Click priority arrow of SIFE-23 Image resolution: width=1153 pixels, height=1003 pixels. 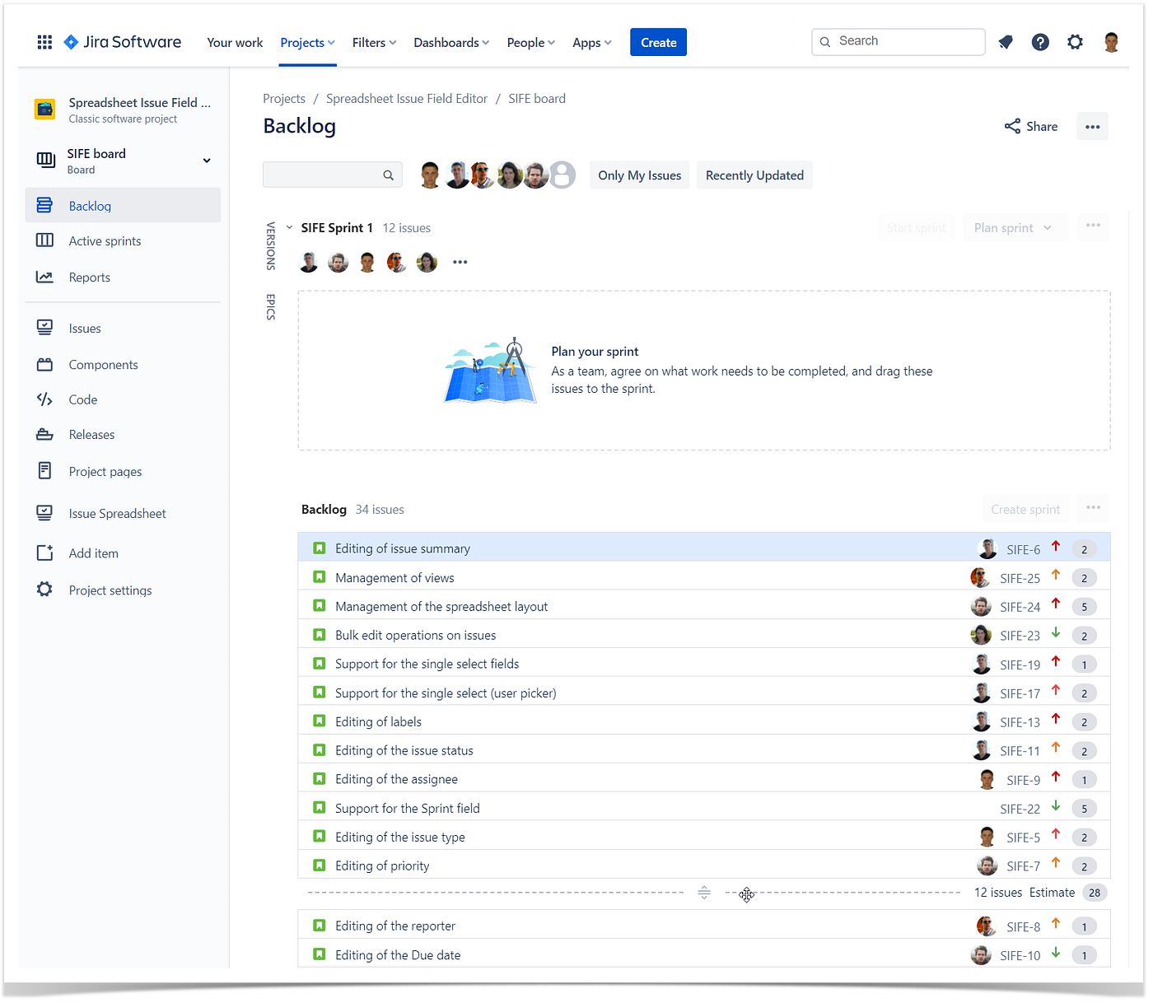[1056, 634]
